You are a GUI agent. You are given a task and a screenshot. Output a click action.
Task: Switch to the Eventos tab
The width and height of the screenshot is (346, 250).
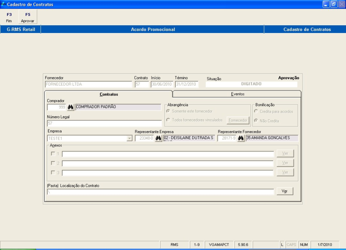[x=237, y=94]
